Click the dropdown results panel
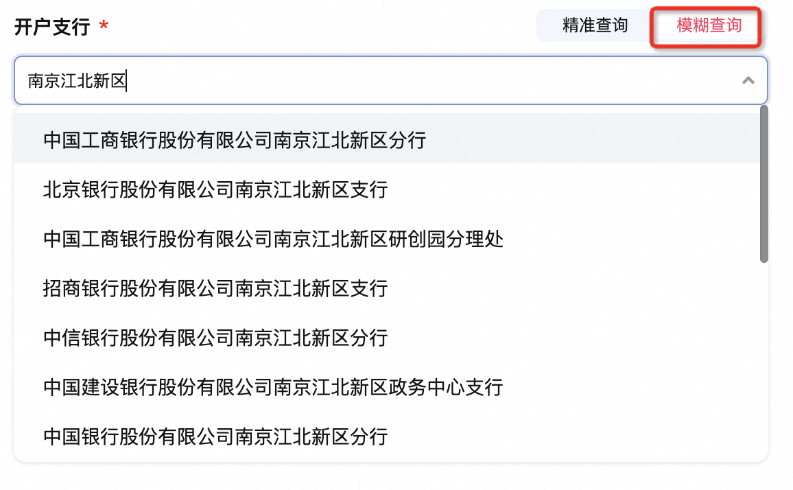The width and height of the screenshot is (793, 490). [x=384, y=288]
